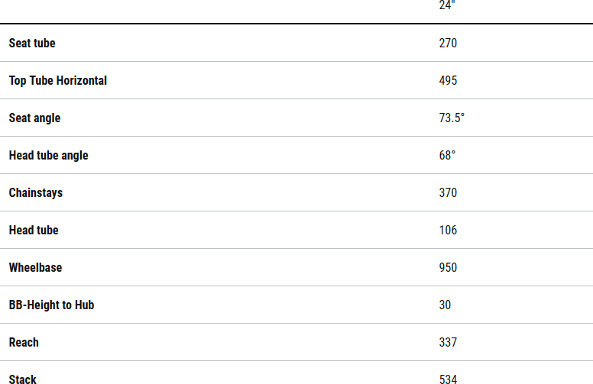The image size is (593, 384).
Task: Click the Seat tube value 270
Action: click(448, 44)
